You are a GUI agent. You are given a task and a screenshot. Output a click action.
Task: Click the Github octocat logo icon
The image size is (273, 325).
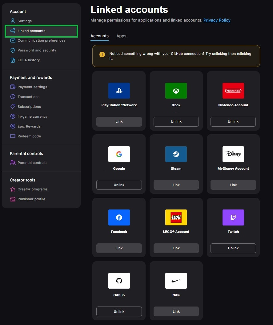point(119,281)
